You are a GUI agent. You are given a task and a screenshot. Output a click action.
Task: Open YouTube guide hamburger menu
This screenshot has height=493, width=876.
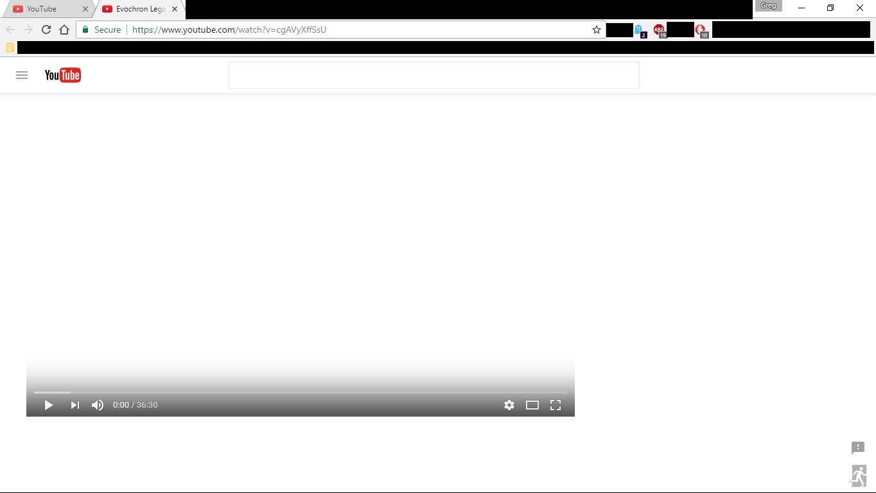point(22,75)
